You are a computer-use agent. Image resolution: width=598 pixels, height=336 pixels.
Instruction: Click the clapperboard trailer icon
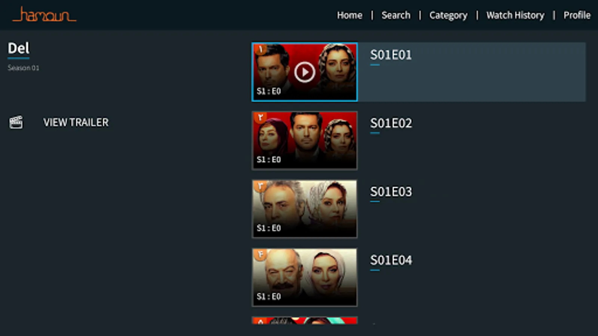click(x=16, y=122)
